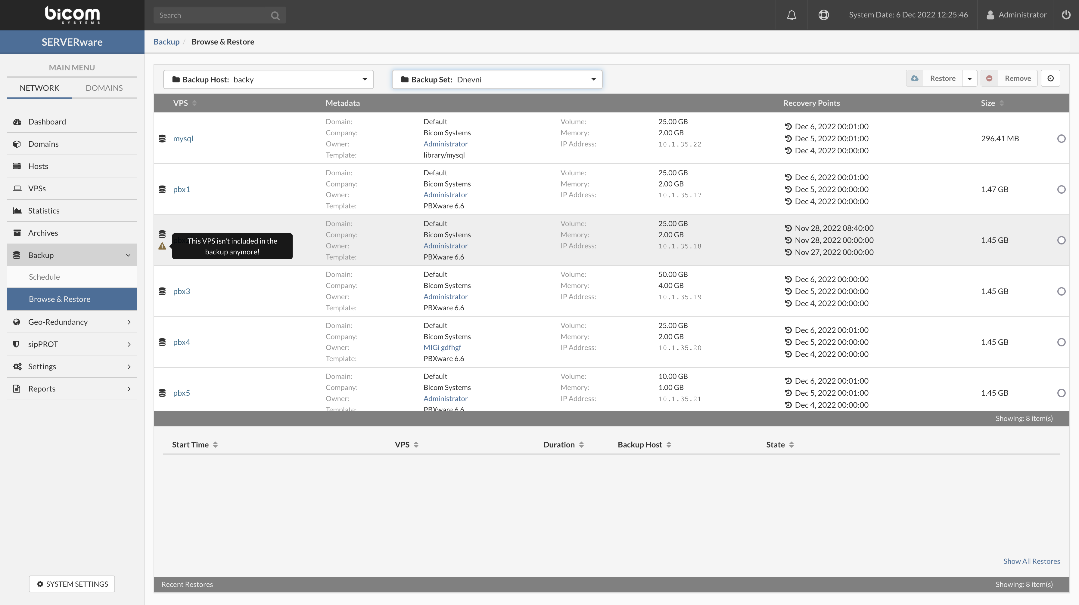Switch to the NETWORK tab
This screenshot has width=1079, height=605.
39,88
